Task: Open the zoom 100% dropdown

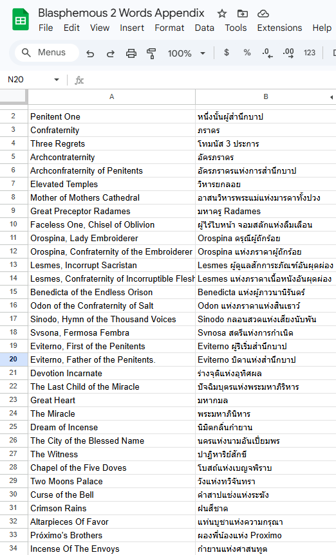Action: tap(187, 53)
